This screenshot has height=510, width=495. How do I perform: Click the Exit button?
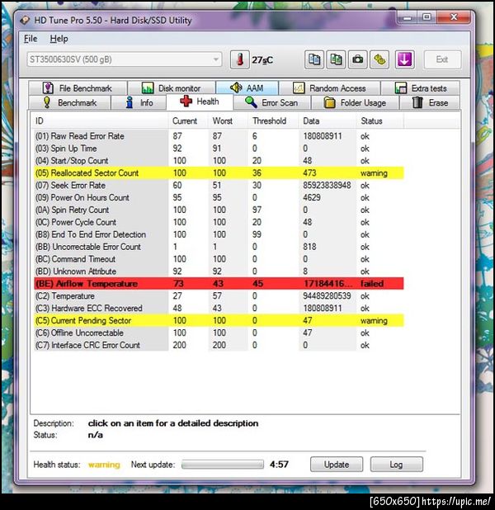442,59
